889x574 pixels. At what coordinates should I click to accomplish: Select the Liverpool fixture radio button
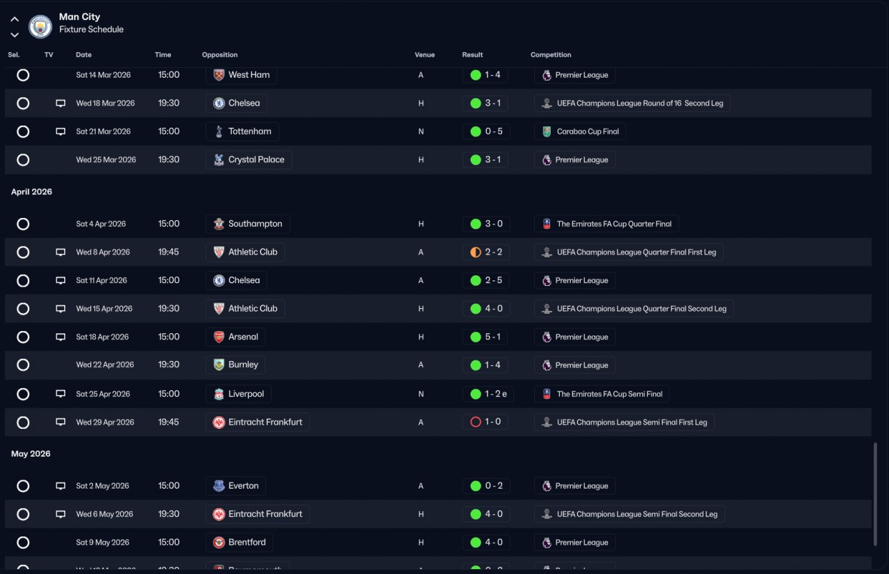click(23, 394)
